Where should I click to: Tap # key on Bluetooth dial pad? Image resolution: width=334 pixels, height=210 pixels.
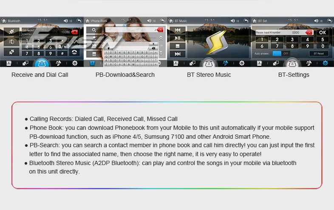click(62, 53)
